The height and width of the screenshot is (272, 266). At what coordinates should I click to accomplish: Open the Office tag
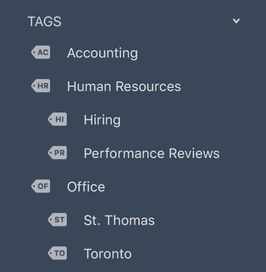tap(86, 187)
